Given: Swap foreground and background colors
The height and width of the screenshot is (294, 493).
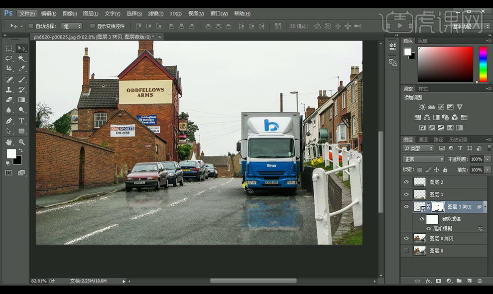Looking at the screenshot, I should tap(21, 150).
